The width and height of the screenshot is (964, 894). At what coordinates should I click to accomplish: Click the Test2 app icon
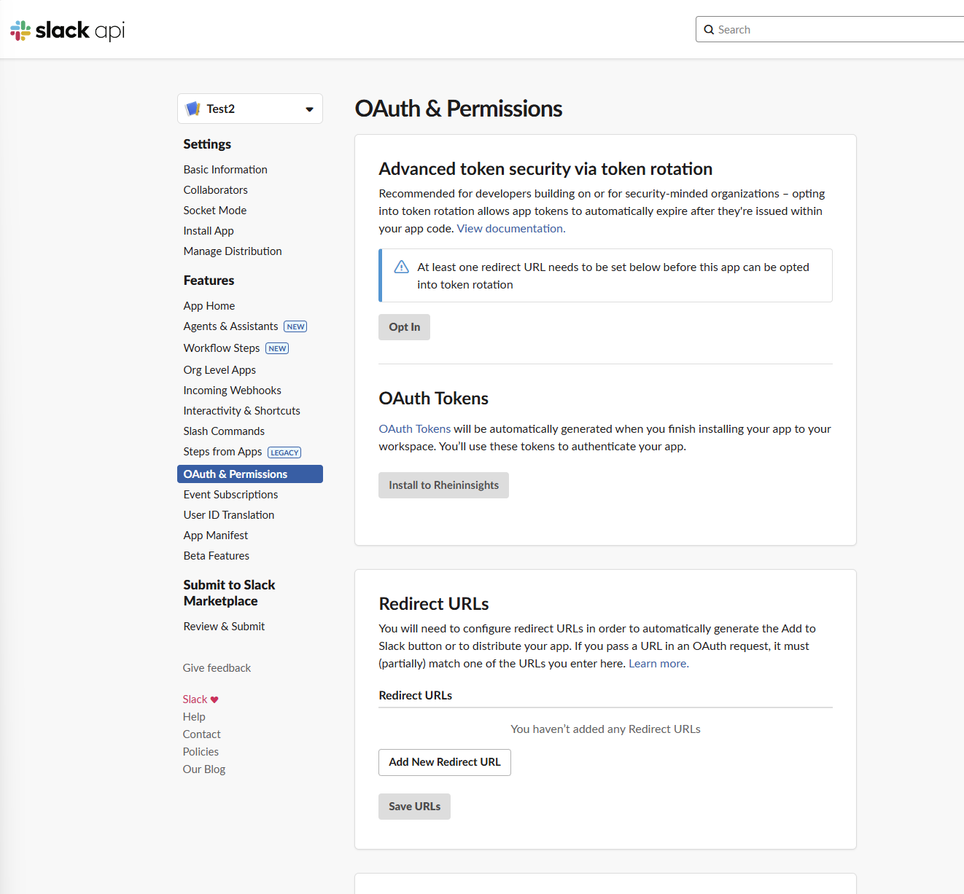click(193, 109)
